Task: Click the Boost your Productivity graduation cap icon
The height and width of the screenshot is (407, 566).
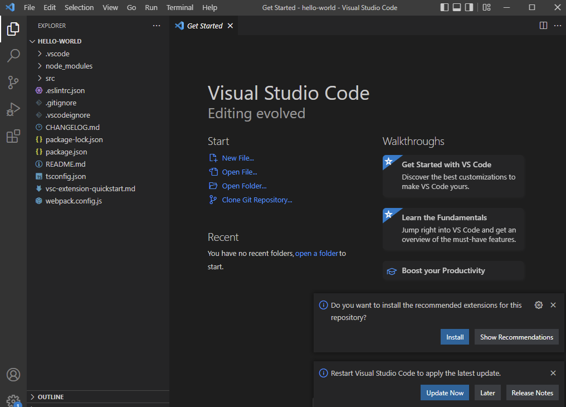Action: (391, 271)
